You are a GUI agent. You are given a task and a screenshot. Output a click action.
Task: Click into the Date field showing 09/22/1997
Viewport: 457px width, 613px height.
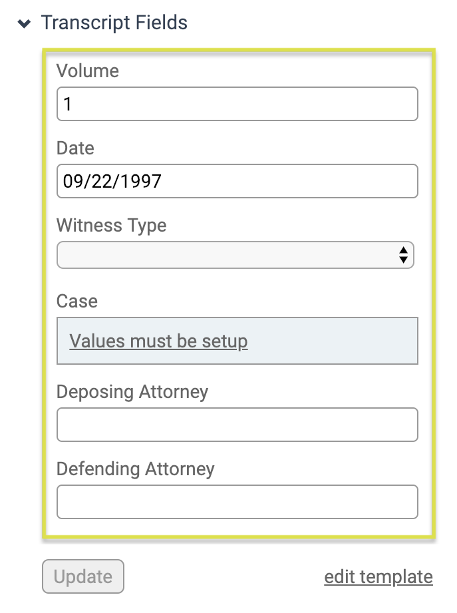point(237,181)
